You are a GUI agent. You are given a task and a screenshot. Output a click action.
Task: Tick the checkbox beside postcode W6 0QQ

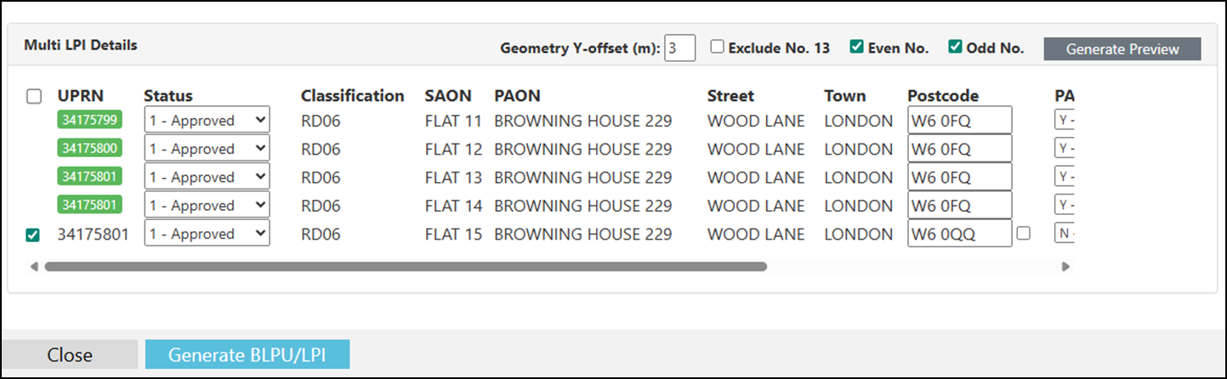pos(1024,233)
